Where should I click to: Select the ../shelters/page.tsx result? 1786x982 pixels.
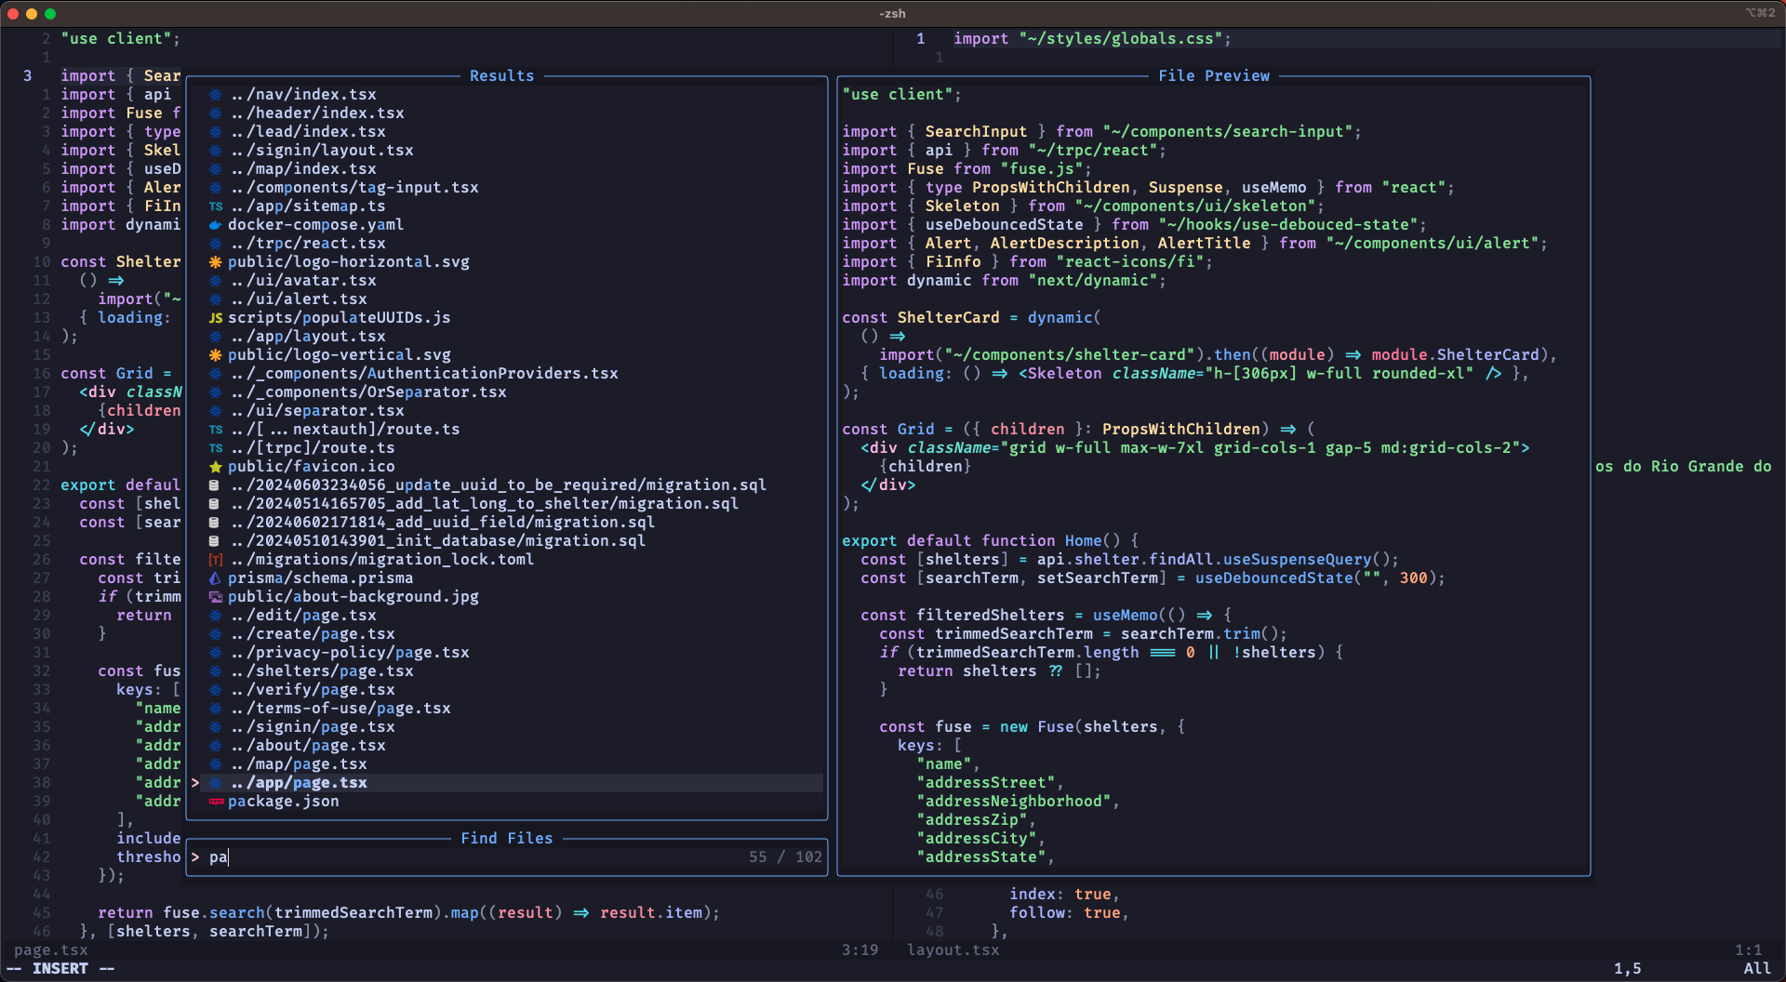507,671
